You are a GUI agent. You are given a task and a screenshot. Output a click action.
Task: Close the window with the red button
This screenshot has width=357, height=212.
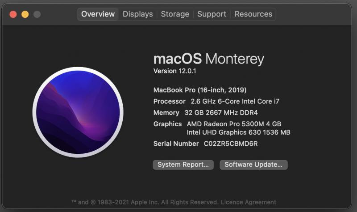[13, 14]
